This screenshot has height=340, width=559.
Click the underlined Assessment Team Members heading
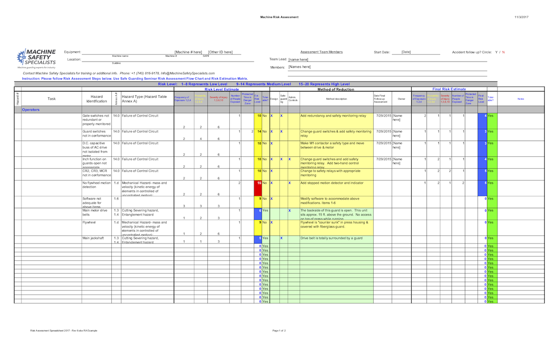[322, 52]
